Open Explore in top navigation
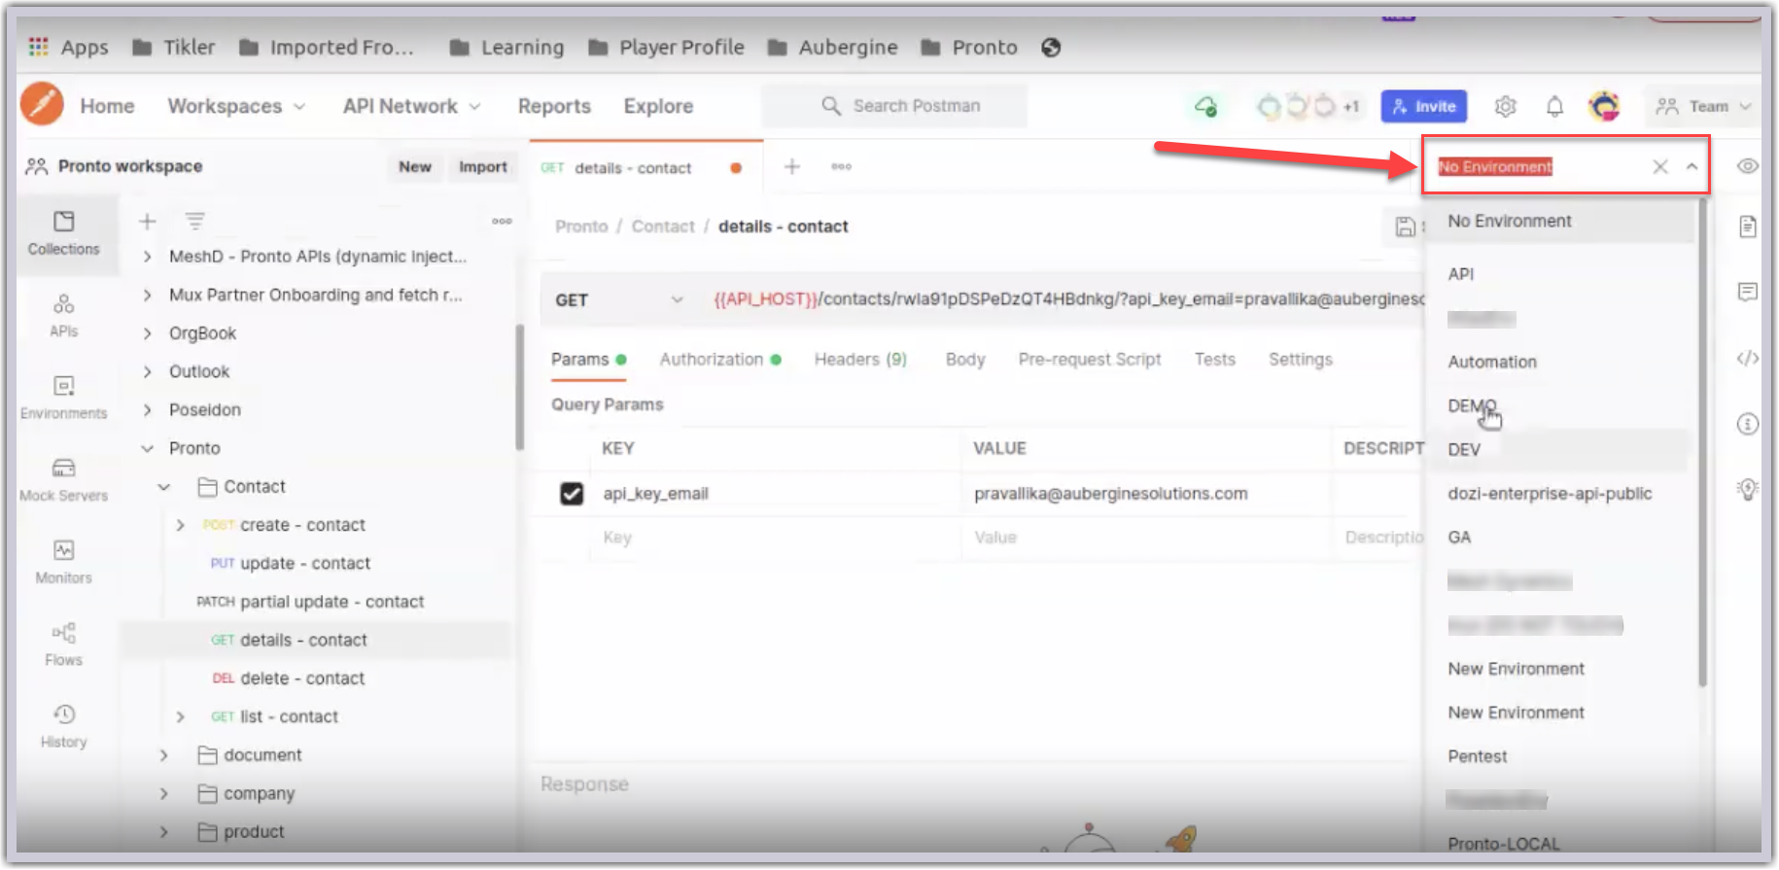Image resolution: width=1779 pixels, height=870 pixels. (658, 106)
